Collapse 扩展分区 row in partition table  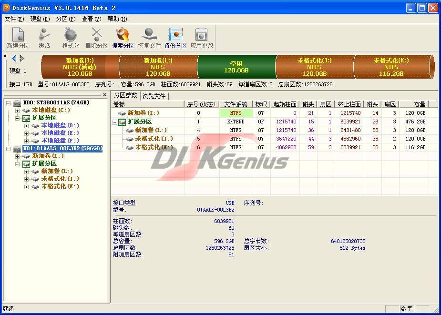[x=114, y=122]
